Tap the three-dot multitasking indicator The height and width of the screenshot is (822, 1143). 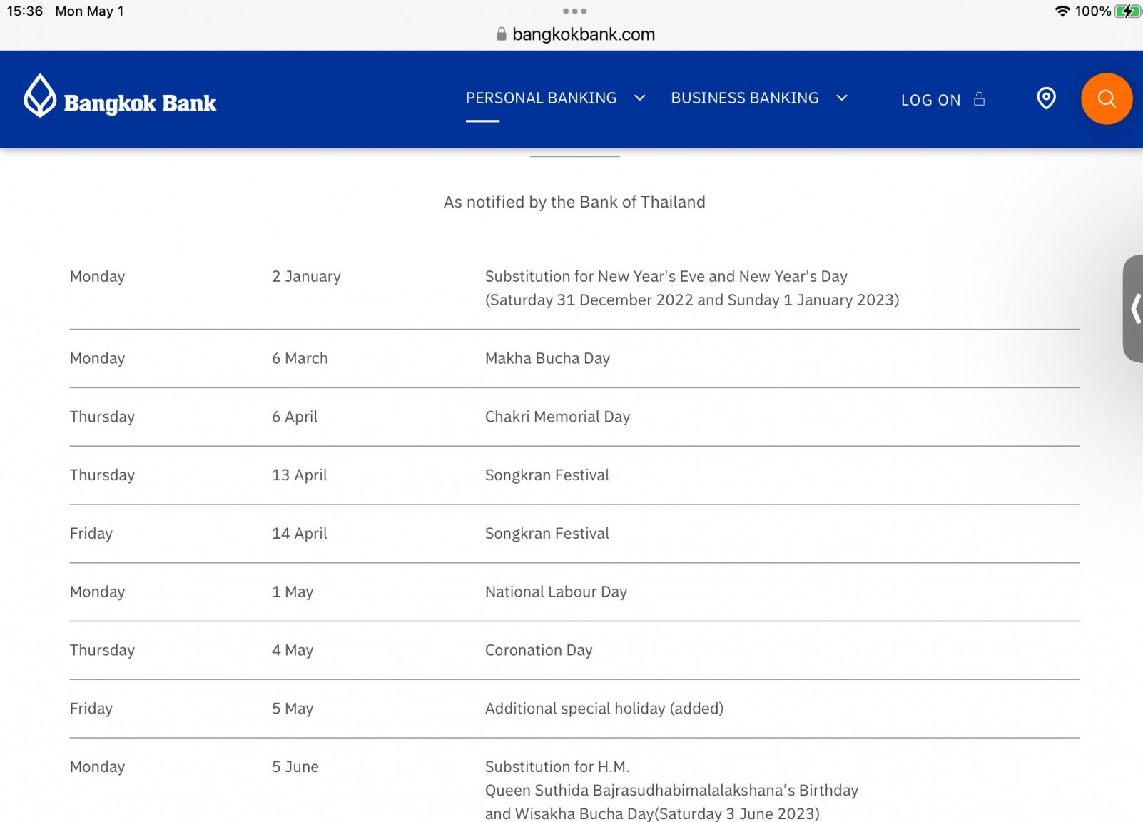[x=574, y=11]
